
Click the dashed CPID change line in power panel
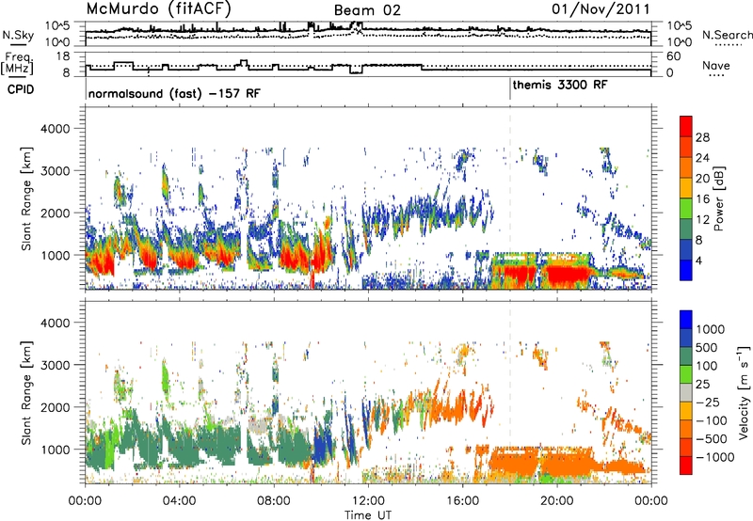coord(510,198)
